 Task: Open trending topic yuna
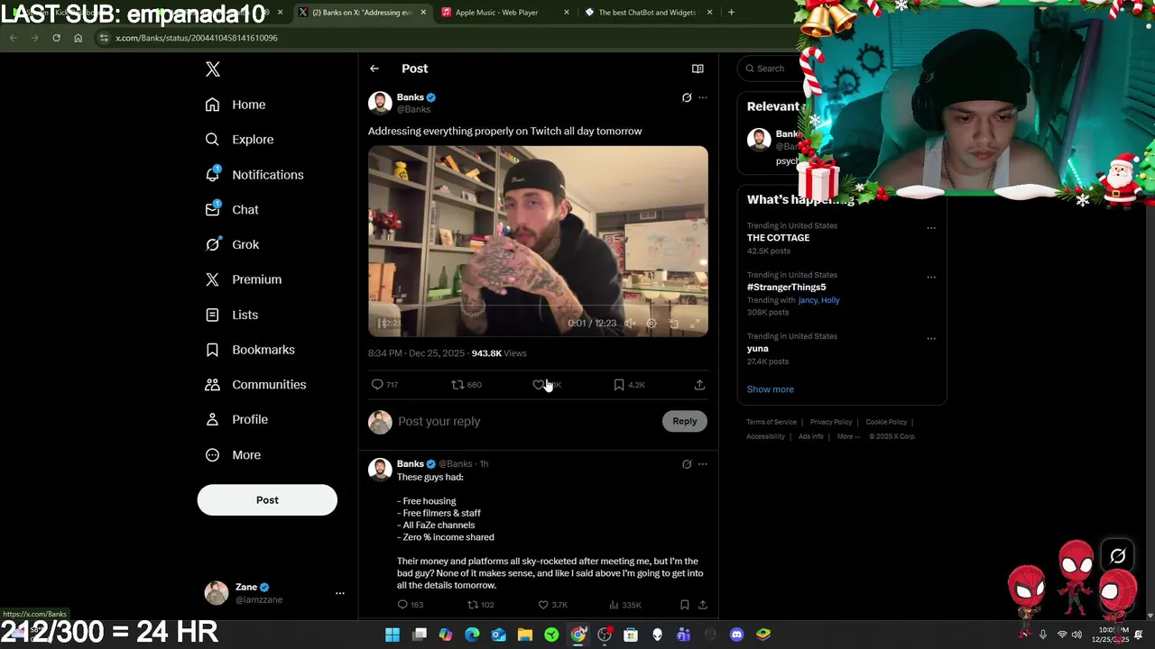click(757, 349)
